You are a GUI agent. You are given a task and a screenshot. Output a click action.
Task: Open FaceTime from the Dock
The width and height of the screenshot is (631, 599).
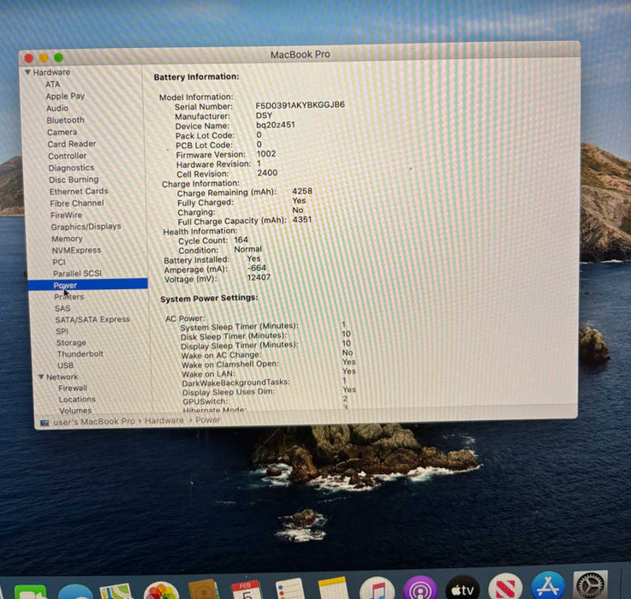(30, 592)
